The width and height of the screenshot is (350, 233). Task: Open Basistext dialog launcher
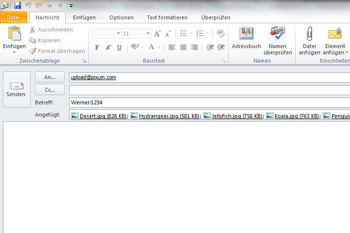tap(224, 61)
